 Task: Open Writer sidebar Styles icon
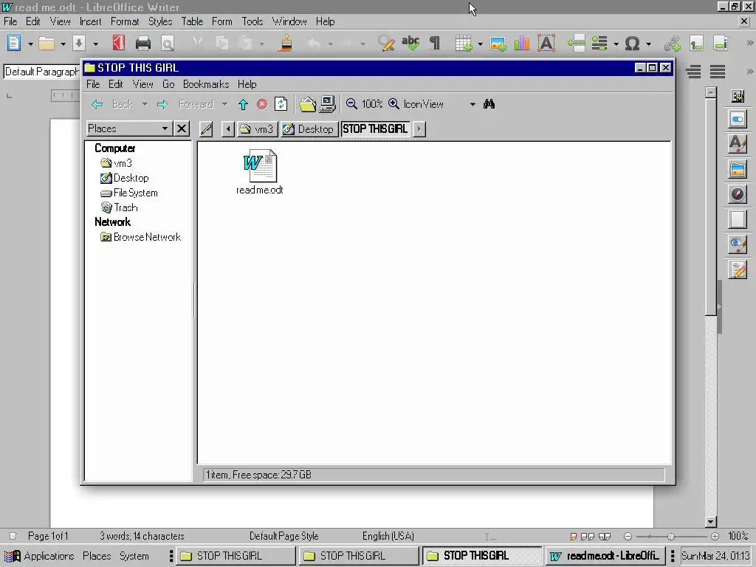[x=738, y=144]
